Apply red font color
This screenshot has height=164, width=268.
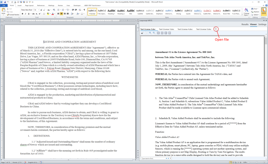[x=53, y=14]
